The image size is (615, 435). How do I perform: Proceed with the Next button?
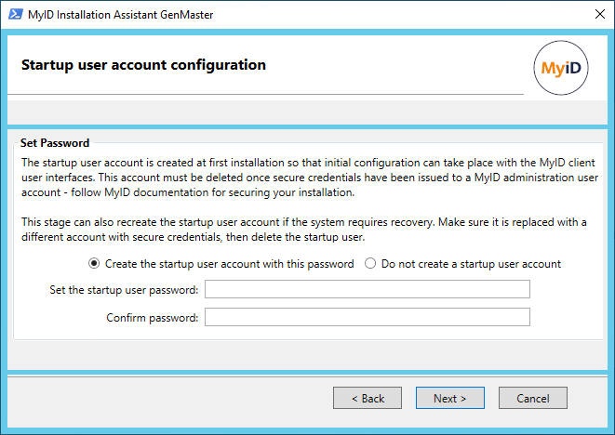pos(450,398)
